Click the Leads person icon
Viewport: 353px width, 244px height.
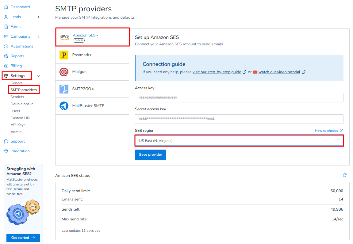tap(6, 17)
